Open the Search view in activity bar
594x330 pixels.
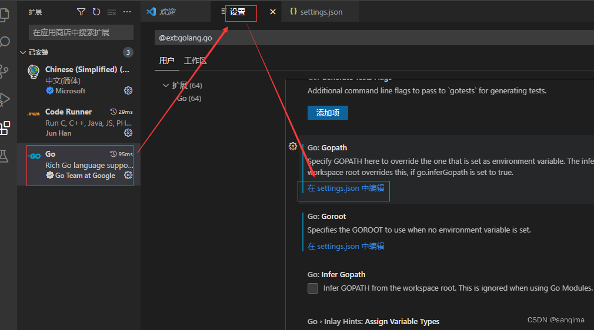click(4, 42)
